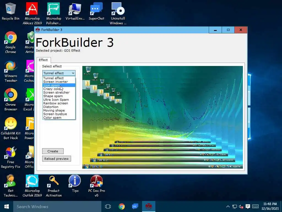The width and height of the screenshot is (282, 212).
Task: Open the Windows Start button
Action: [7, 206]
